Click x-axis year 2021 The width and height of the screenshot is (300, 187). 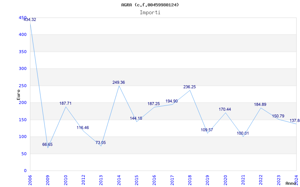(x=243, y=180)
